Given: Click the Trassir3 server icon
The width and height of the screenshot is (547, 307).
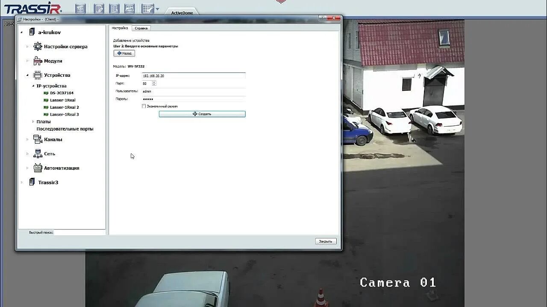Looking at the screenshot, I should click(32, 182).
